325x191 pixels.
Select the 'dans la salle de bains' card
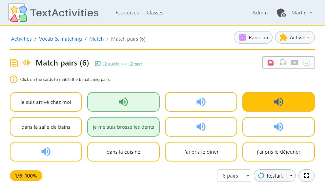(46, 127)
